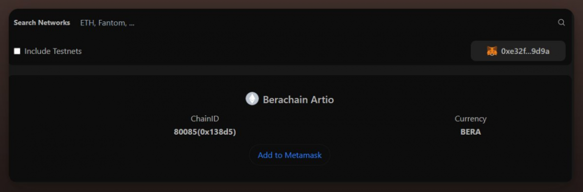This screenshot has width=583, height=192.
Task: Click the magnifying glass search icon
Action: click(561, 23)
